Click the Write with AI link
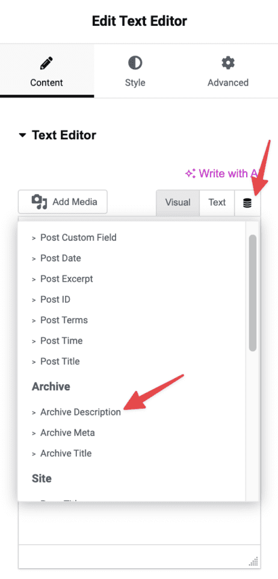Viewport: 278px width, 579px height. coord(222,174)
